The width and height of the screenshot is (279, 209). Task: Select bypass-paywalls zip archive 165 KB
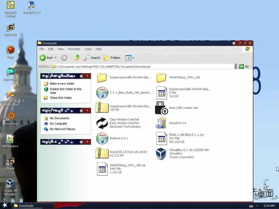[x=124, y=108]
